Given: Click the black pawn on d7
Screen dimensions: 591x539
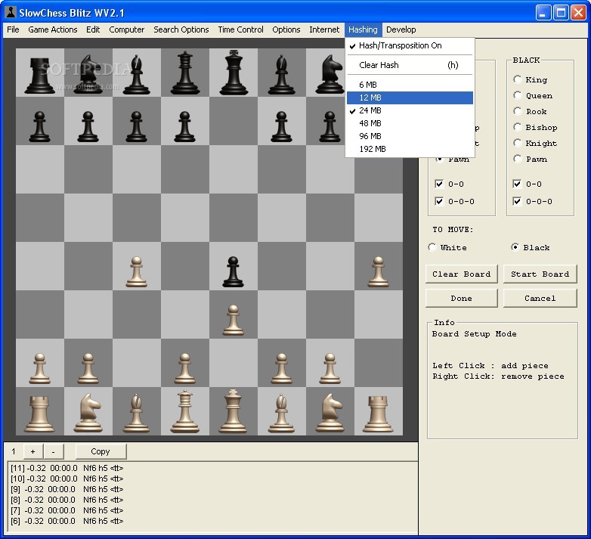Looking at the screenshot, I should (x=184, y=127).
